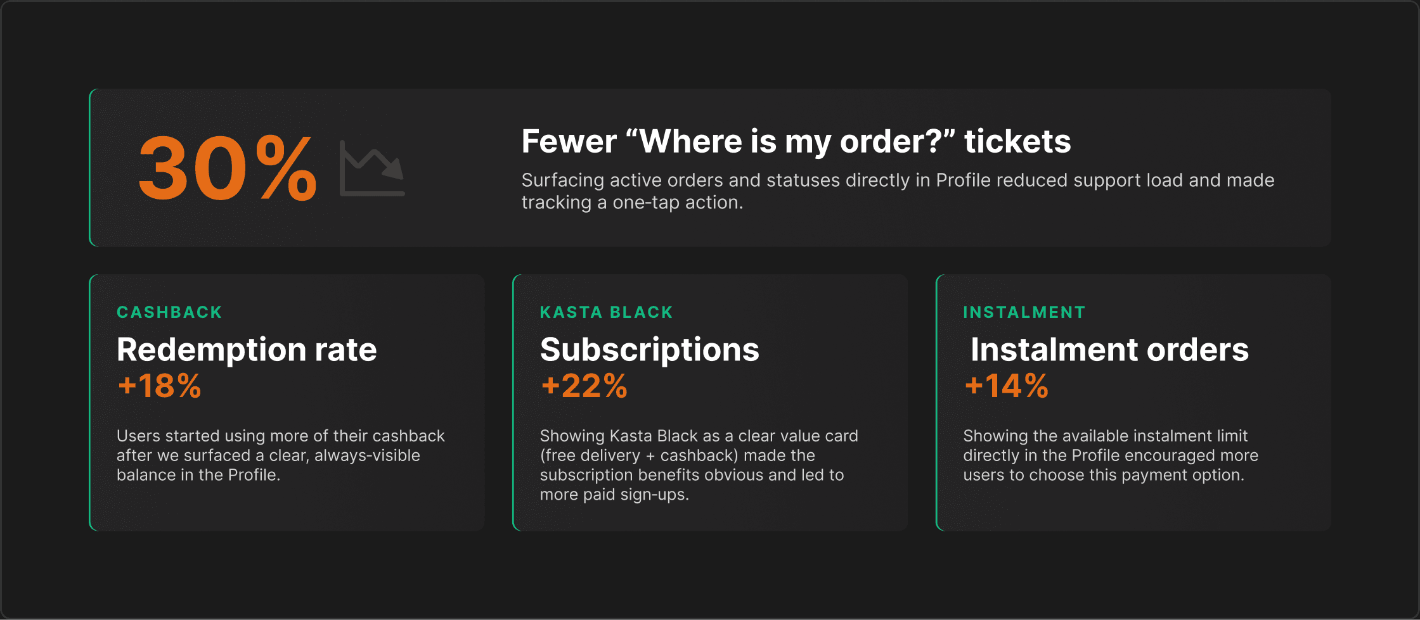Click the green left border of the Cashback card
The image size is (1420, 620).
91,403
